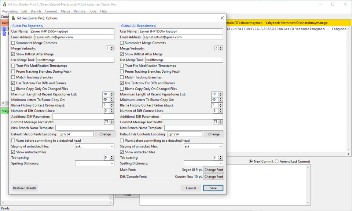Open the Help menu
Image resolution: width=352 pixels, height=211 pixels.
pyautogui.click(x=103, y=11)
